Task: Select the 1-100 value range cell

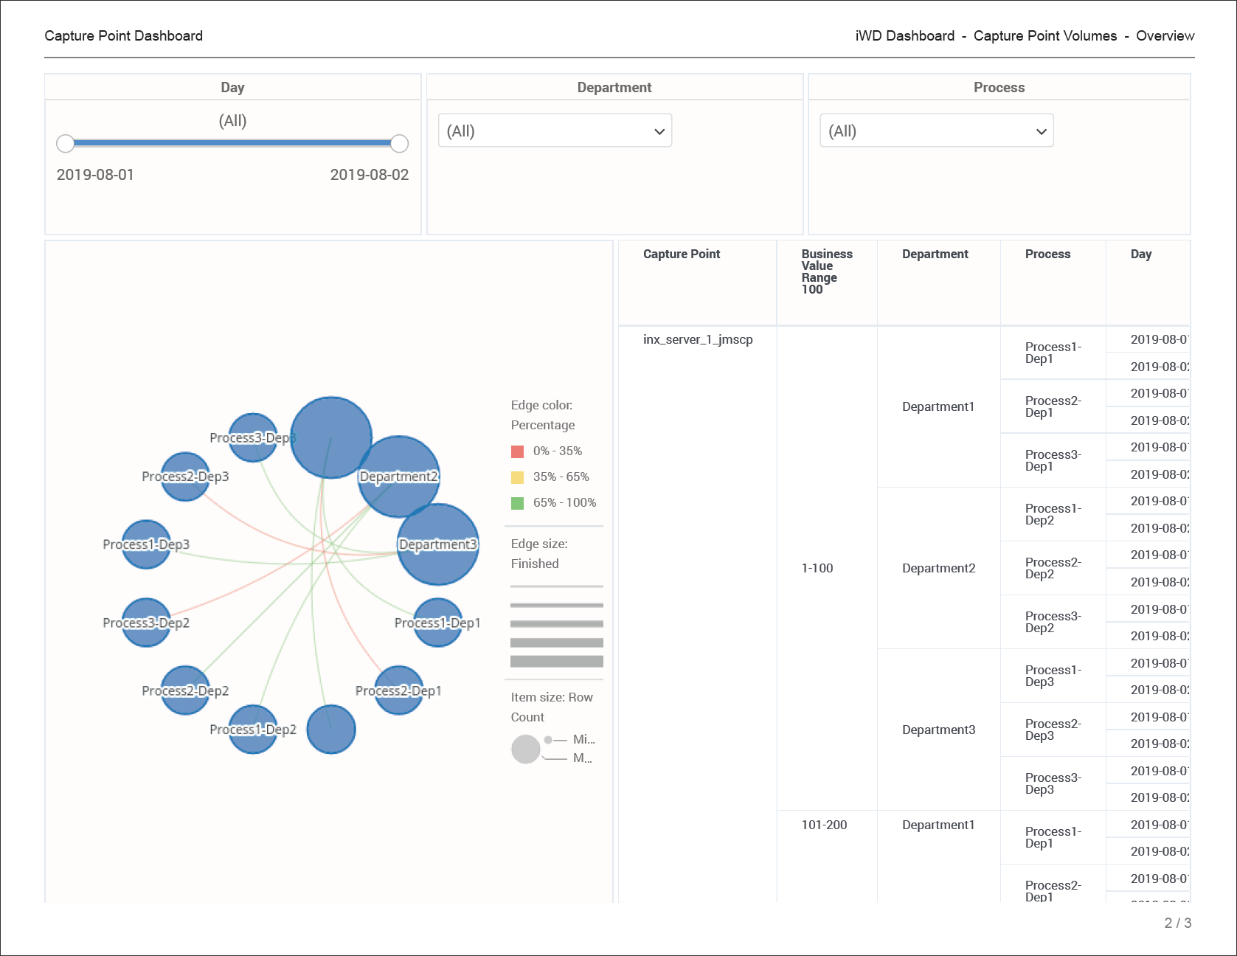Action: 817,568
